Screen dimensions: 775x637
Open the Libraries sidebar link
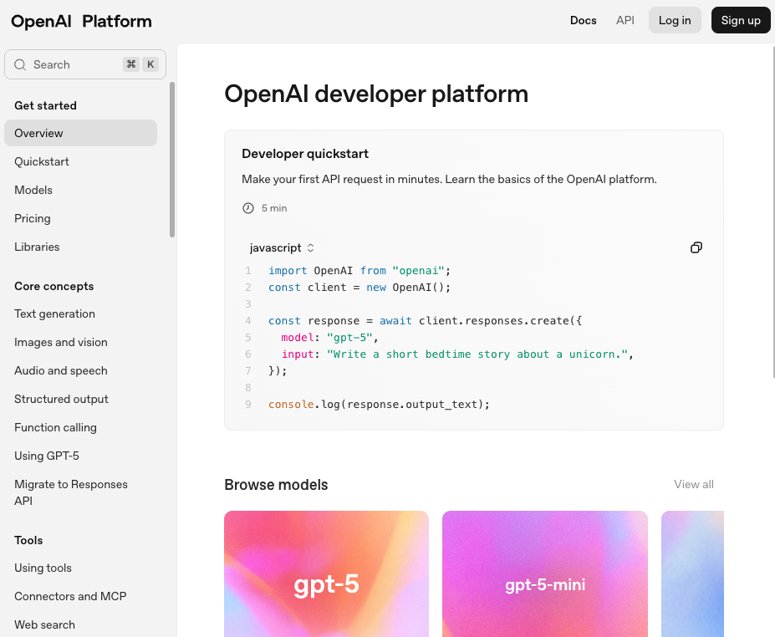37,247
